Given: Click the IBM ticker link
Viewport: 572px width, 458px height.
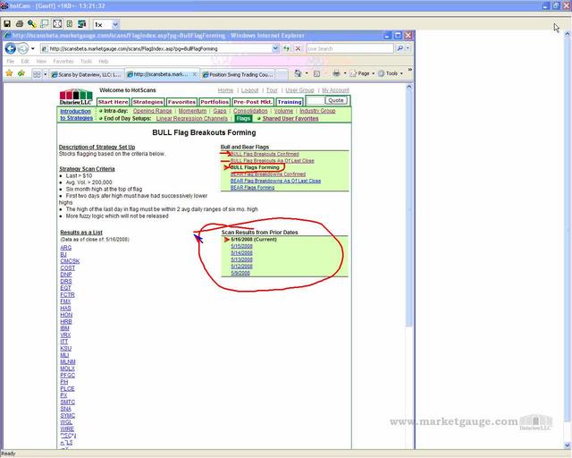Looking at the screenshot, I should [x=64, y=328].
